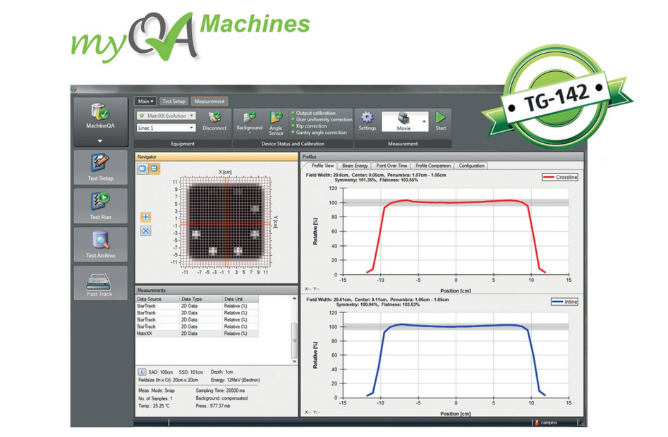Select the Profile View tab
The image size is (668, 437).
pos(322,166)
